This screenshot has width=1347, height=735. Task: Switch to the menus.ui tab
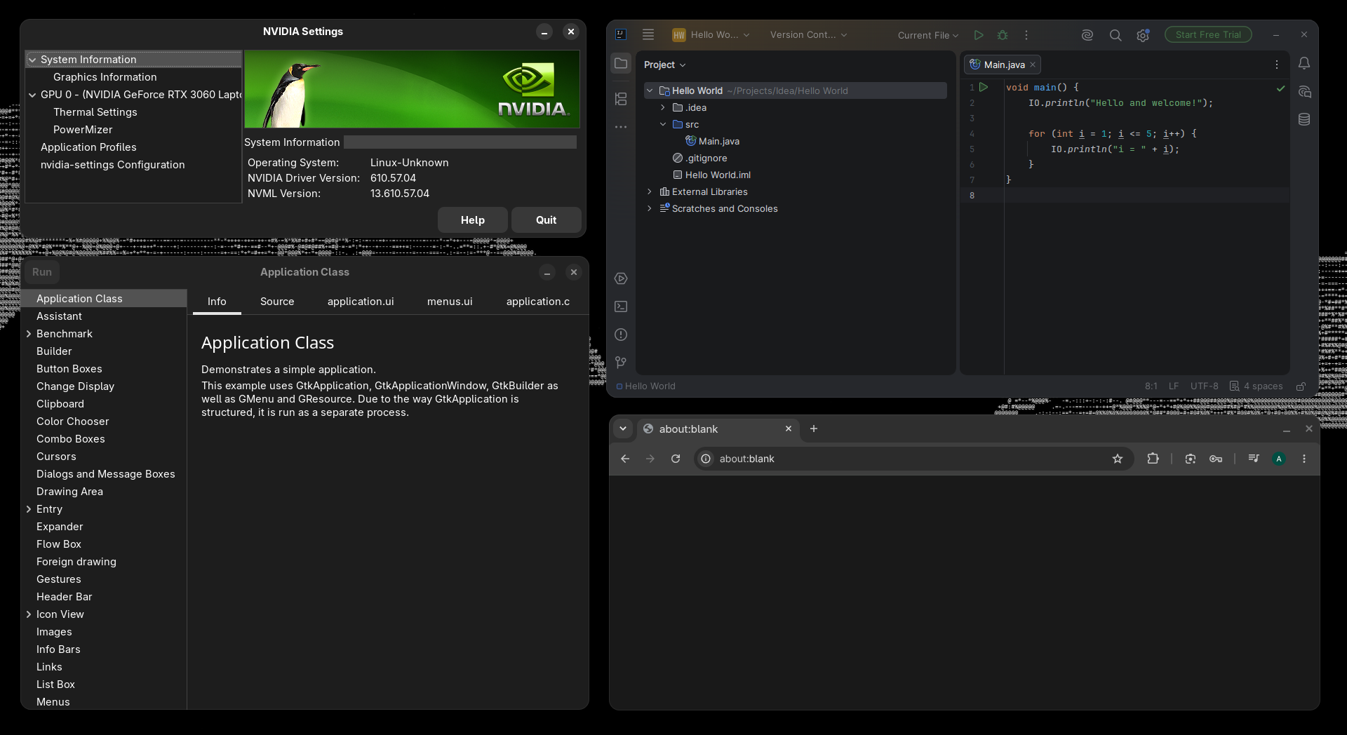point(450,302)
